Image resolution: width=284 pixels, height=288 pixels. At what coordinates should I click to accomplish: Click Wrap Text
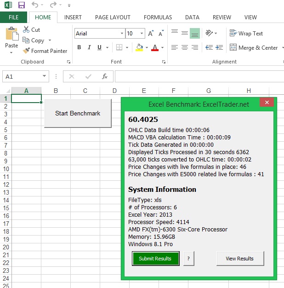pyautogui.click(x=246, y=33)
